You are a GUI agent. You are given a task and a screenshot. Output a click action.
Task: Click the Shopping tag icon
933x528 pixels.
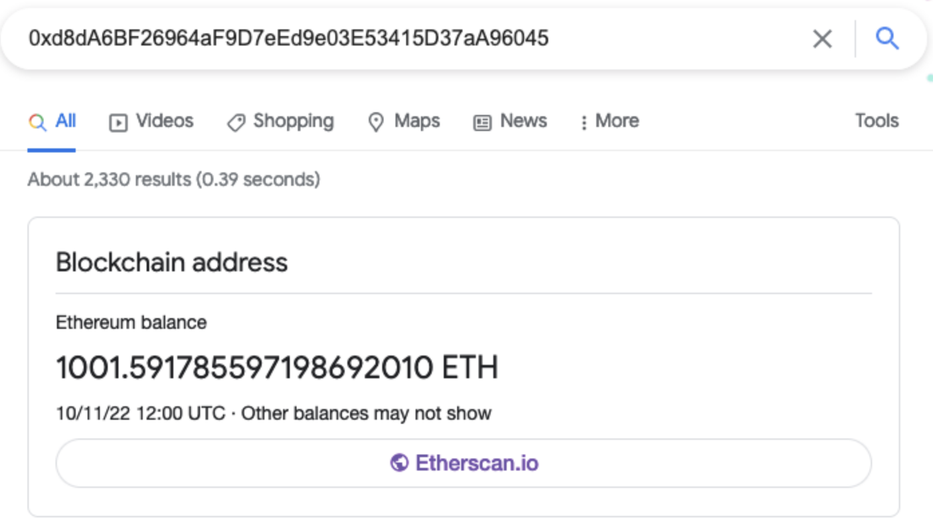pyautogui.click(x=236, y=122)
